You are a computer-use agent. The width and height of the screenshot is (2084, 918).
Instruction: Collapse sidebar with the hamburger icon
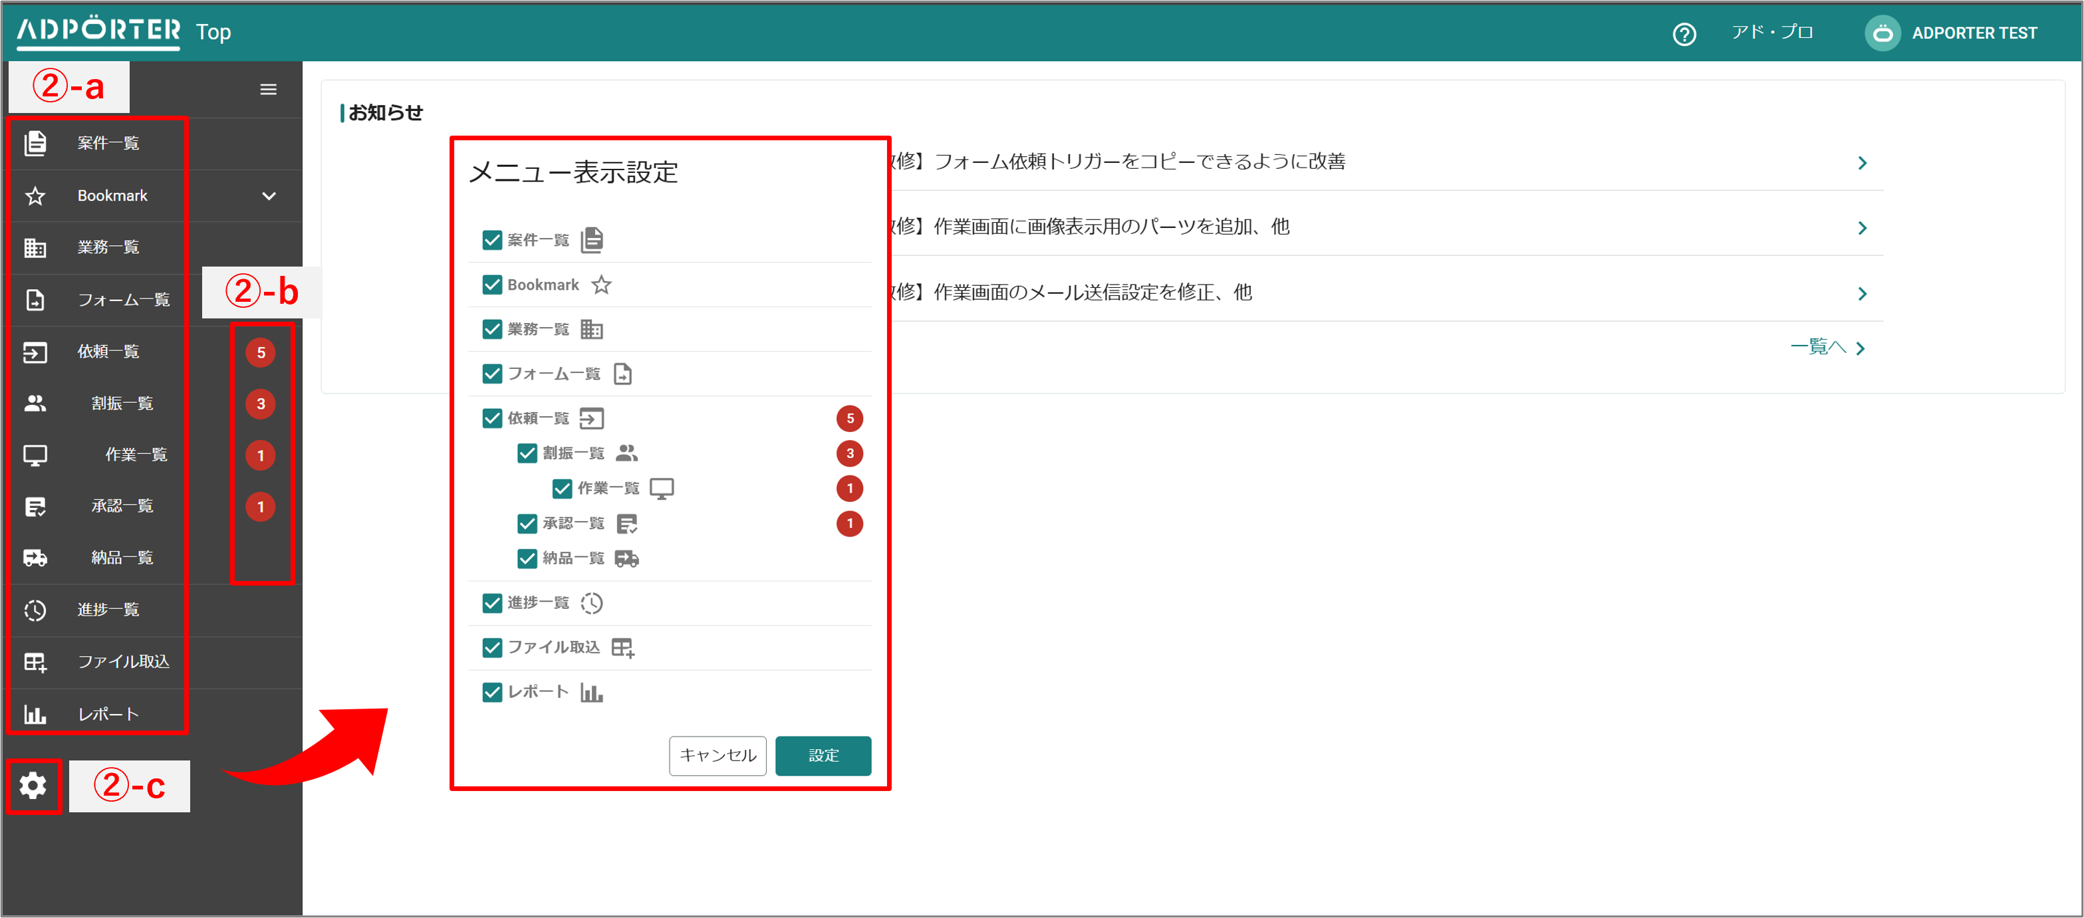click(269, 89)
